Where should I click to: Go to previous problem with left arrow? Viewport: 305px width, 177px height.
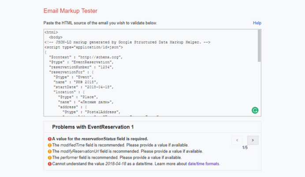[x=237, y=140]
